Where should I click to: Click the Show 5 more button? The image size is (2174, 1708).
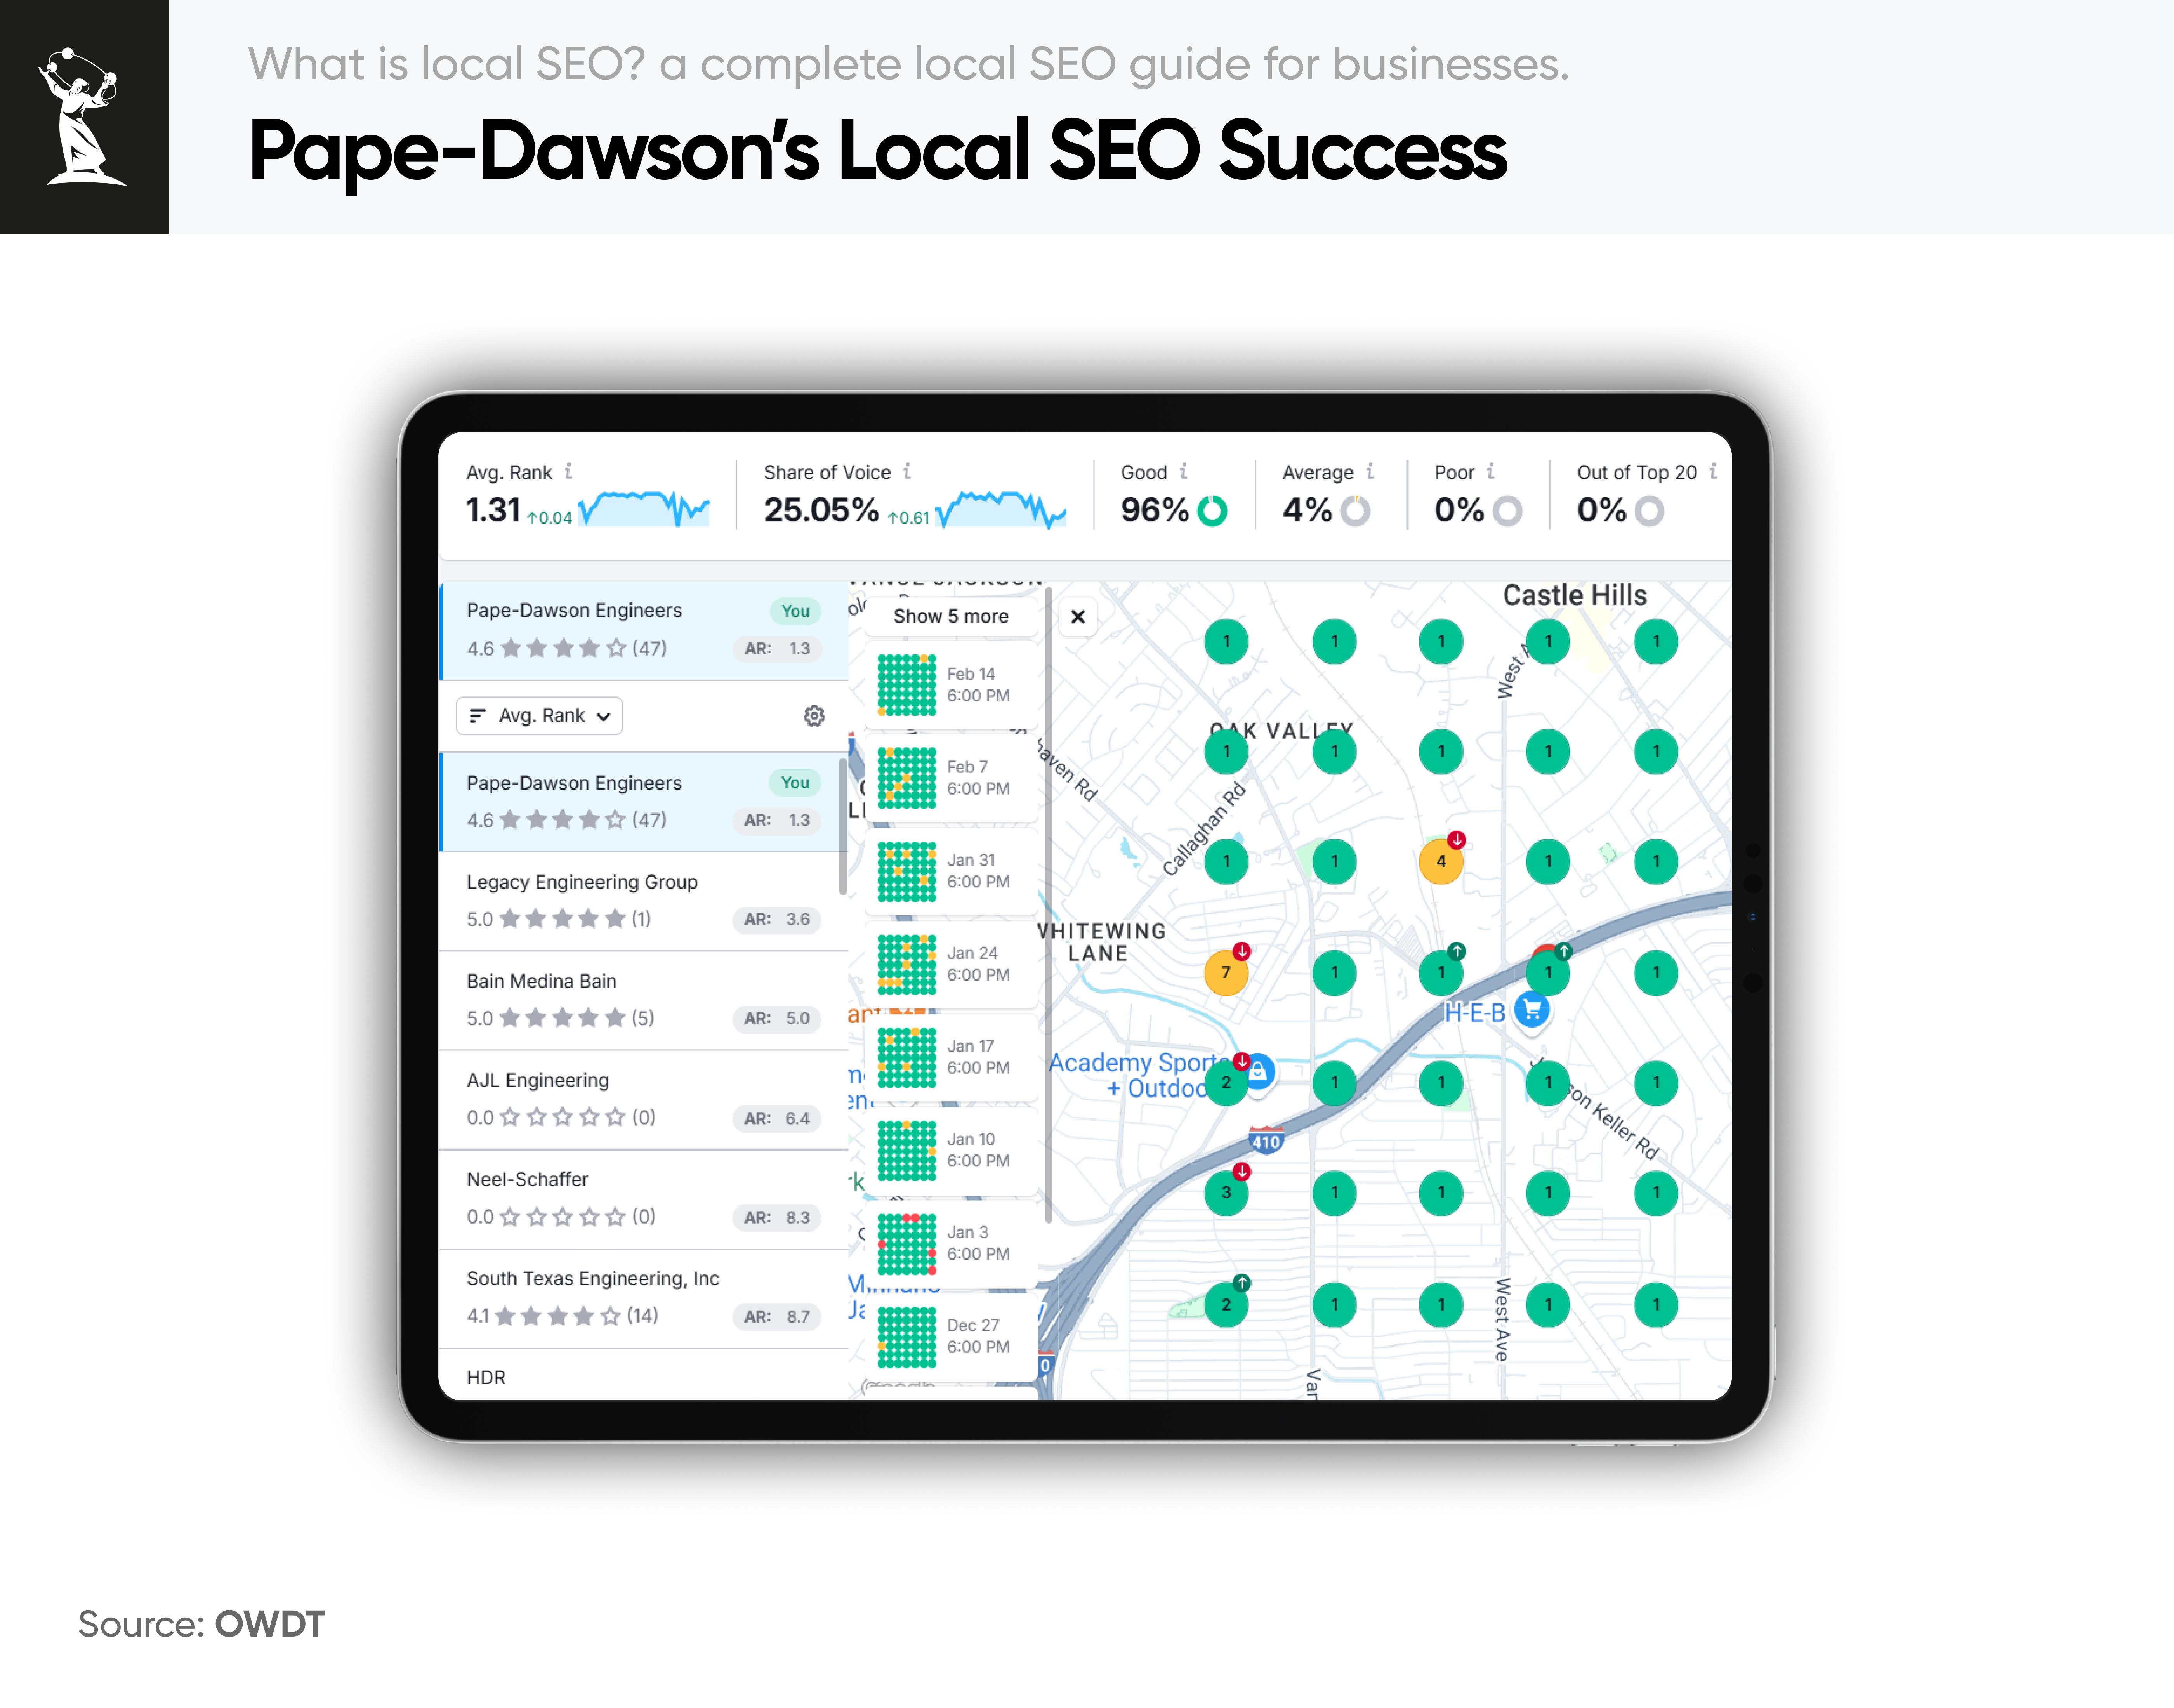coord(951,617)
